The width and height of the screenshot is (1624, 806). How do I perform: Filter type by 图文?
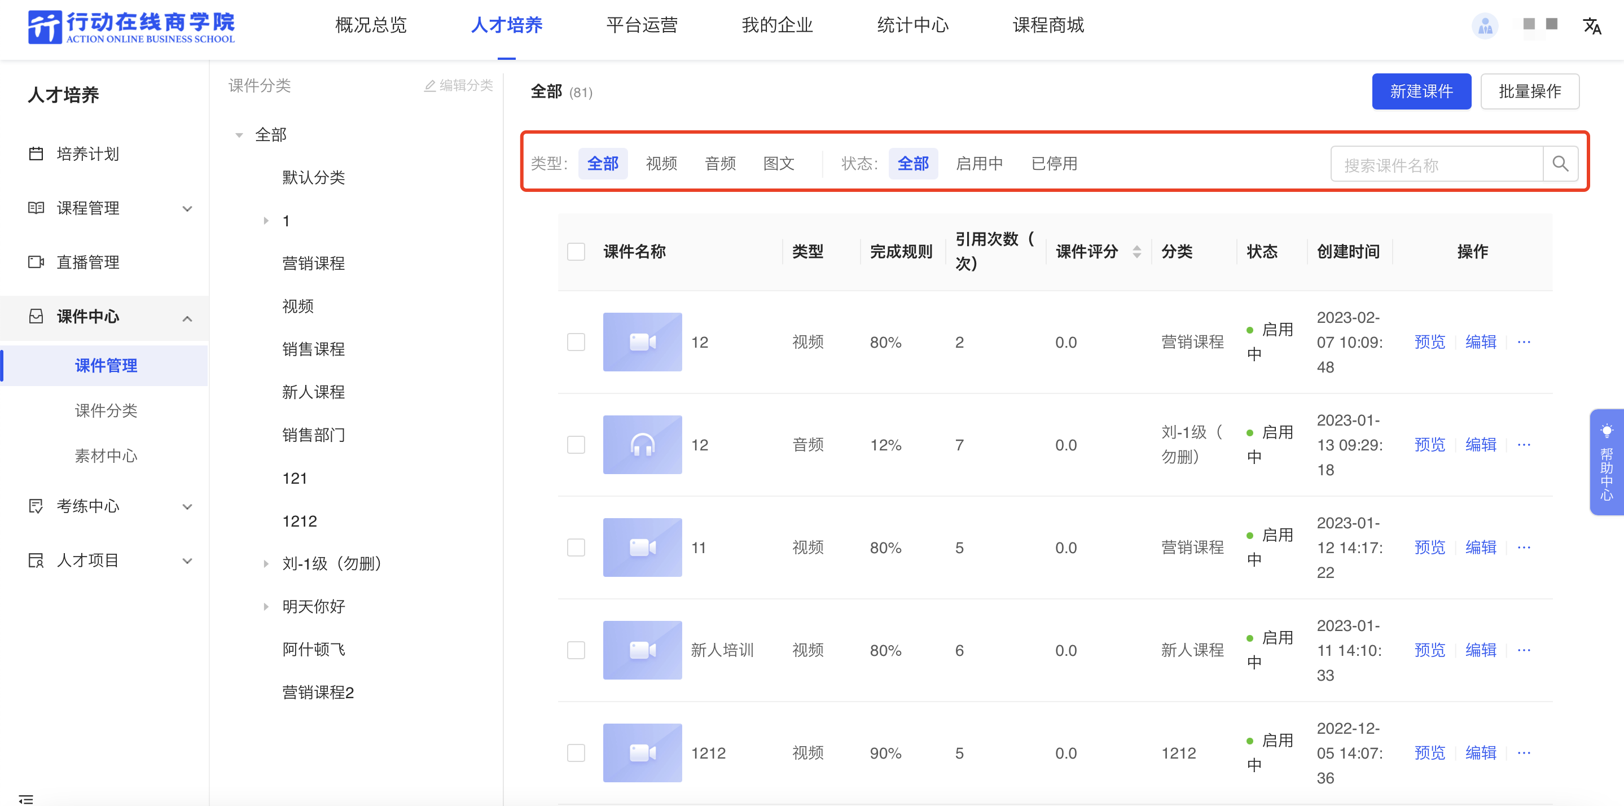779,164
